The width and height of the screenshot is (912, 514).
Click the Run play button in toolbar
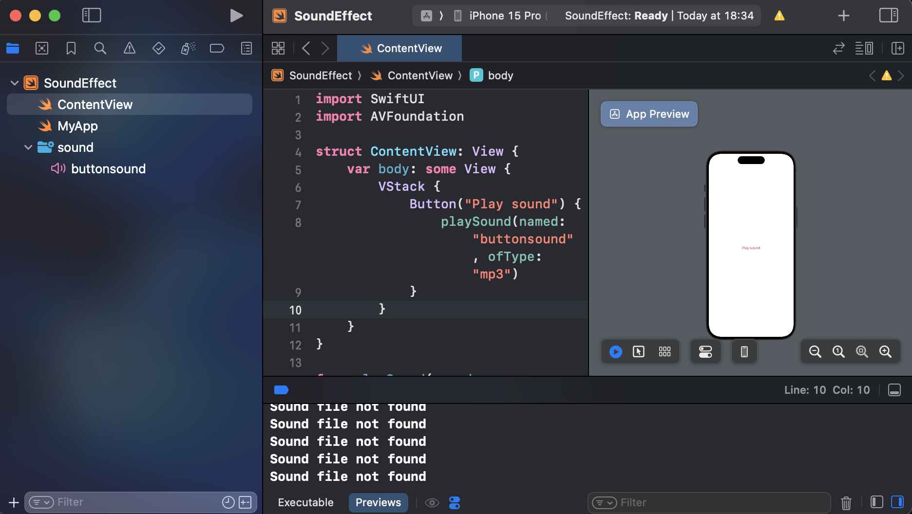tap(236, 16)
